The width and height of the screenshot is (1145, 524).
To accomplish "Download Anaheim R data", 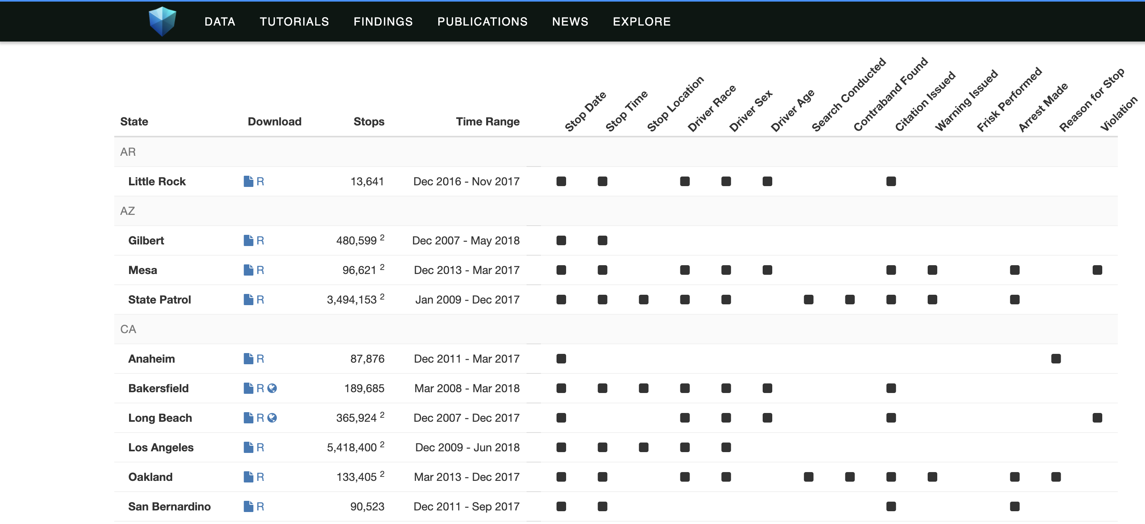I will click(x=260, y=359).
